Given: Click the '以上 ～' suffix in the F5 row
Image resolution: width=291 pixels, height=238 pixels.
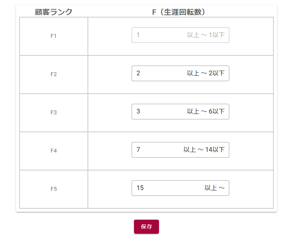Looking at the screenshot, I should tap(214, 188).
